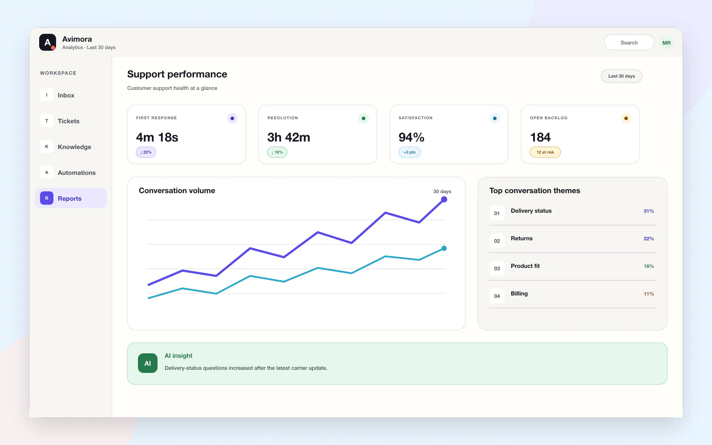Click the Avimora logo icon
Image resolution: width=712 pixels, height=445 pixels.
(48, 42)
